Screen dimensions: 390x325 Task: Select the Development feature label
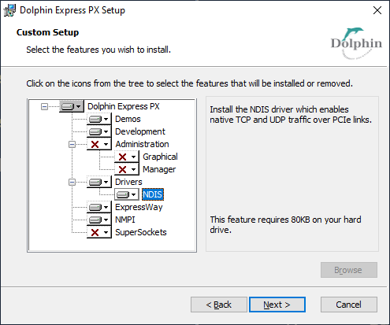[x=140, y=131]
